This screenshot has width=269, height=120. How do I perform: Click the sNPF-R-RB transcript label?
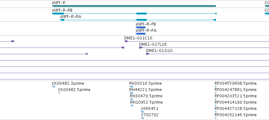tap(62, 10)
